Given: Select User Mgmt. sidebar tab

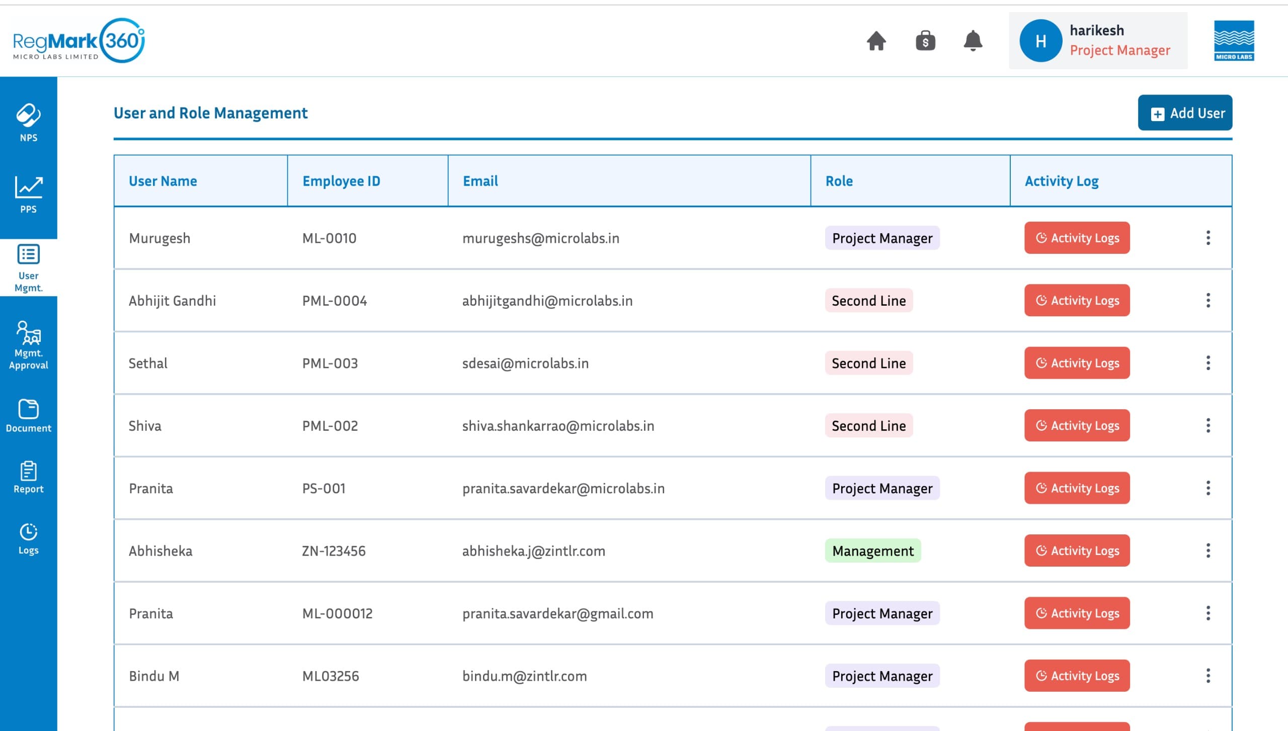Looking at the screenshot, I should [29, 268].
